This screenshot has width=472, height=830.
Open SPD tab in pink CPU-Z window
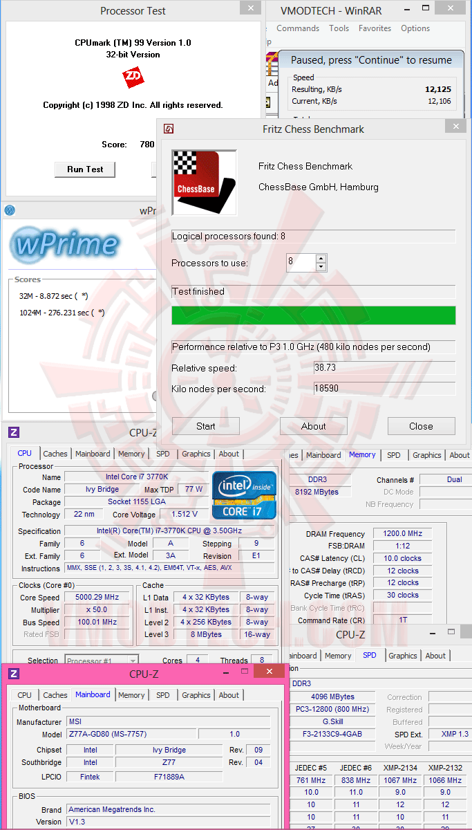tap(162, 695)
